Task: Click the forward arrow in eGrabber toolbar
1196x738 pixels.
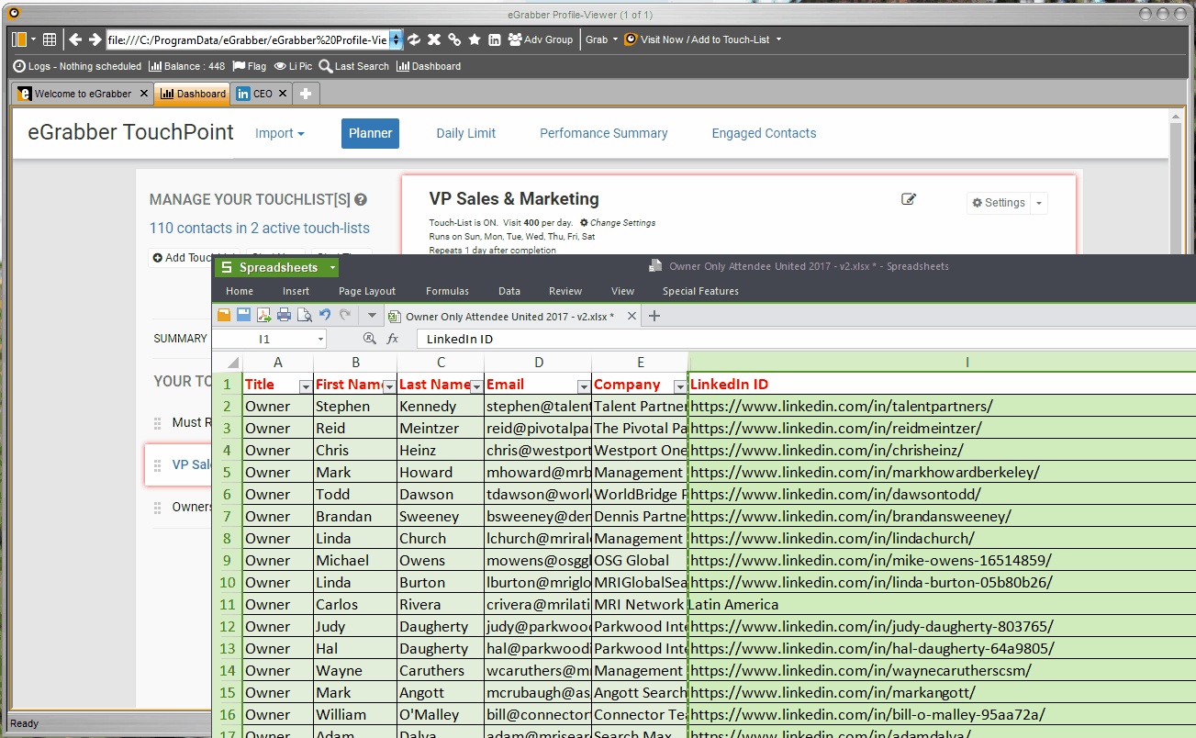Action: click(x=95, y=39)
